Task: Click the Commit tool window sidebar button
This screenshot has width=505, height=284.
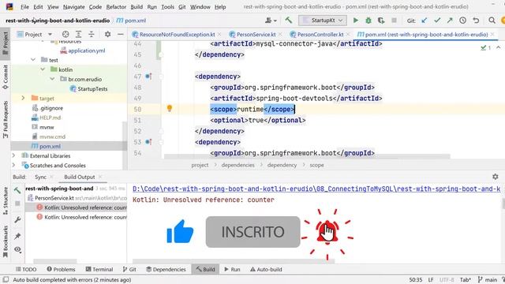Action: pyautogui.click(x=6, y=77)
